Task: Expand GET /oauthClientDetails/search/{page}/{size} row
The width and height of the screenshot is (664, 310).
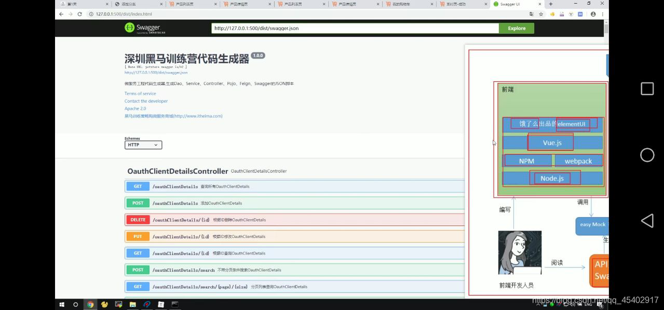Action: [x=294, y=286]
